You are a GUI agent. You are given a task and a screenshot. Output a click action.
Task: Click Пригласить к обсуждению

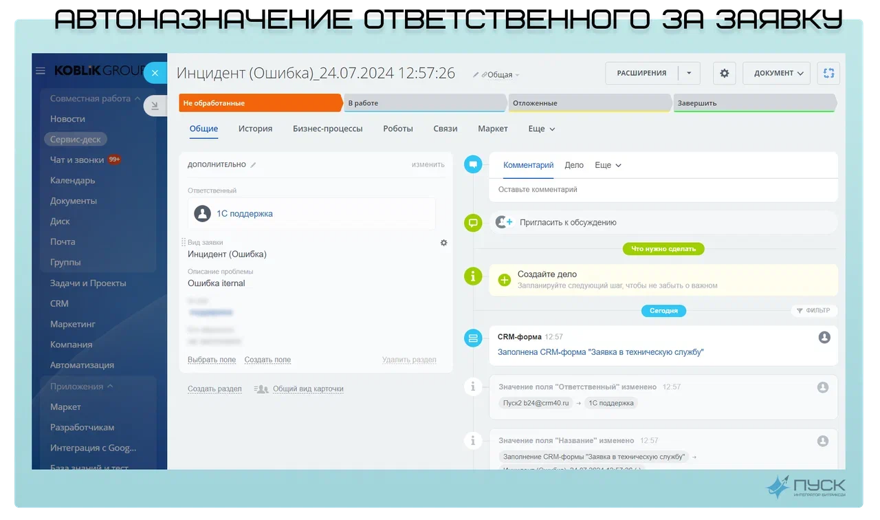(x=568, y=222)
